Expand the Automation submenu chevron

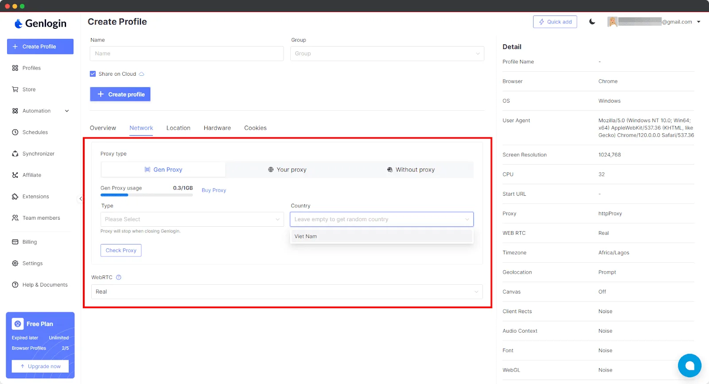click(x=67, y=111)
